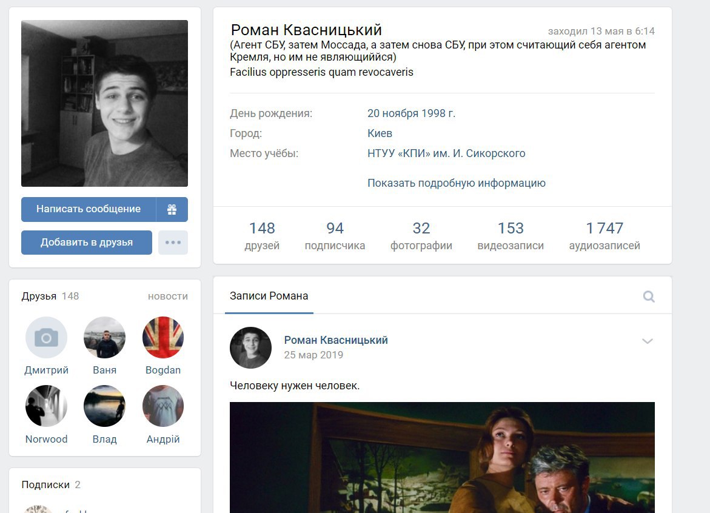Viewport: 710px width, 513px height.
Task: Open the three-dots more actions menu
Action: 173,242
